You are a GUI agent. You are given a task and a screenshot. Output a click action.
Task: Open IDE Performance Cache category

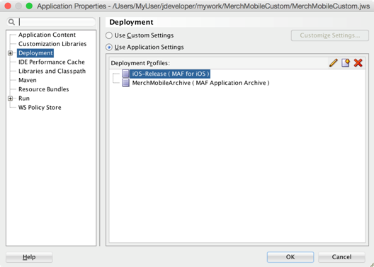52,62
